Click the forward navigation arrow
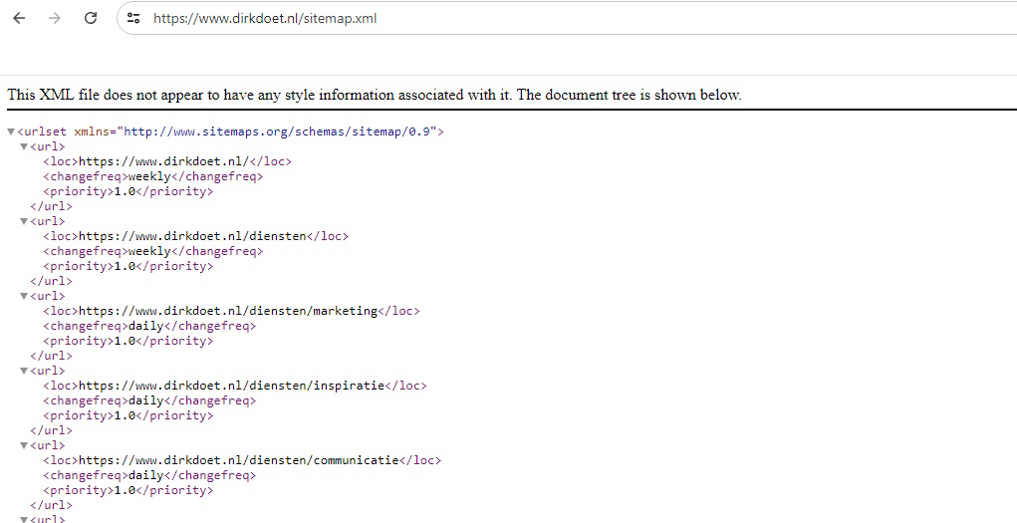Image resolution: width=1017 pixels, height=523 pixels. pyautogui.click(x=55, y=18)
